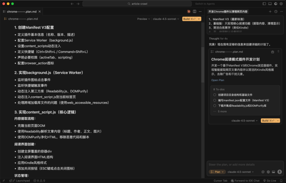
Task: Click the microphone voice input icon
Action: coord(279,172)
